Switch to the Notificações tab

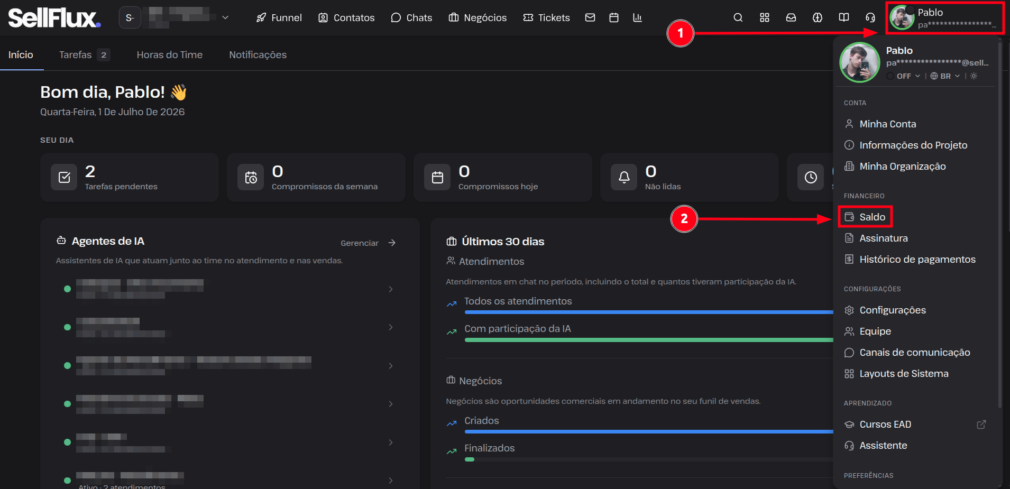pos(258,55)
